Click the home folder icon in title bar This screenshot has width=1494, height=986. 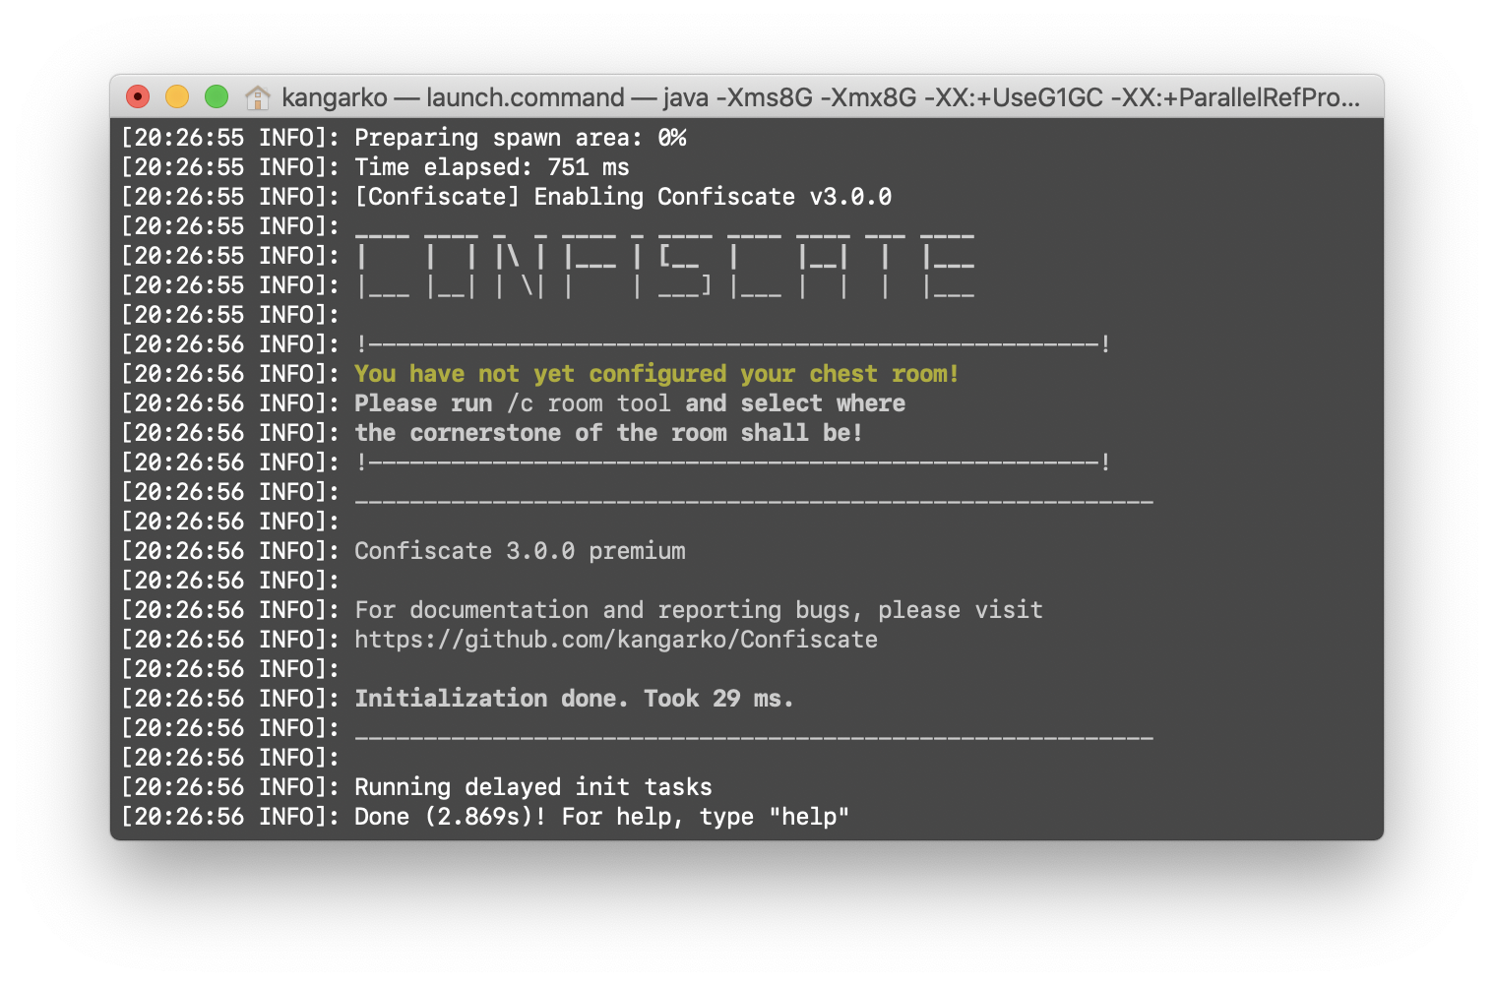tap(258, 97)
